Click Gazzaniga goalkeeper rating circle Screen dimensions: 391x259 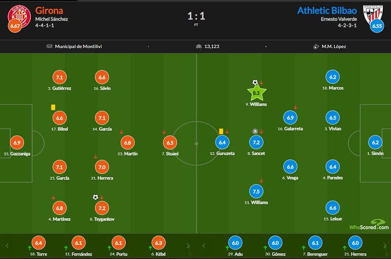click(17, 143)
